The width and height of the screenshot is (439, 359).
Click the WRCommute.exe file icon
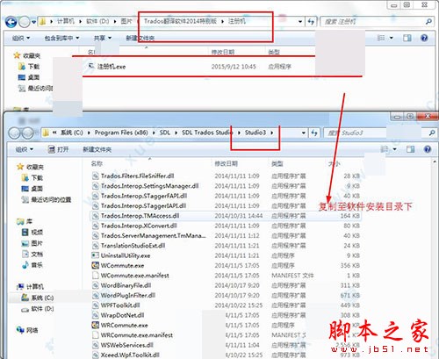[95, 325]
